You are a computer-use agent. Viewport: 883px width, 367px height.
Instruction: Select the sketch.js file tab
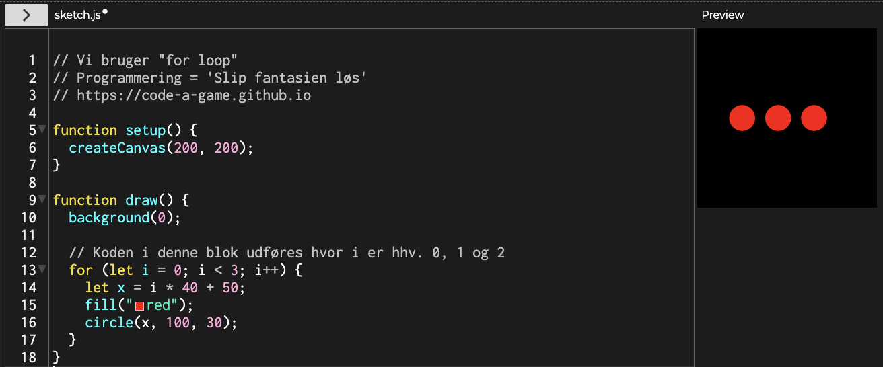tap(77, 15)
